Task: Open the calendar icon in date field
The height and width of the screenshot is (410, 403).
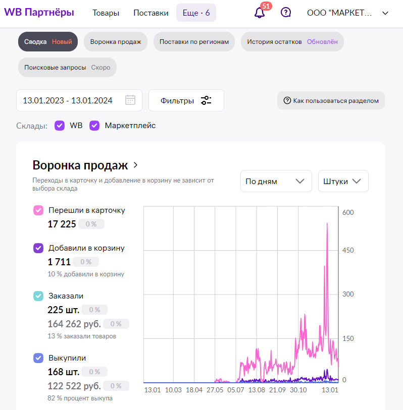Action: pyautogui.click(x=130, y=100)
